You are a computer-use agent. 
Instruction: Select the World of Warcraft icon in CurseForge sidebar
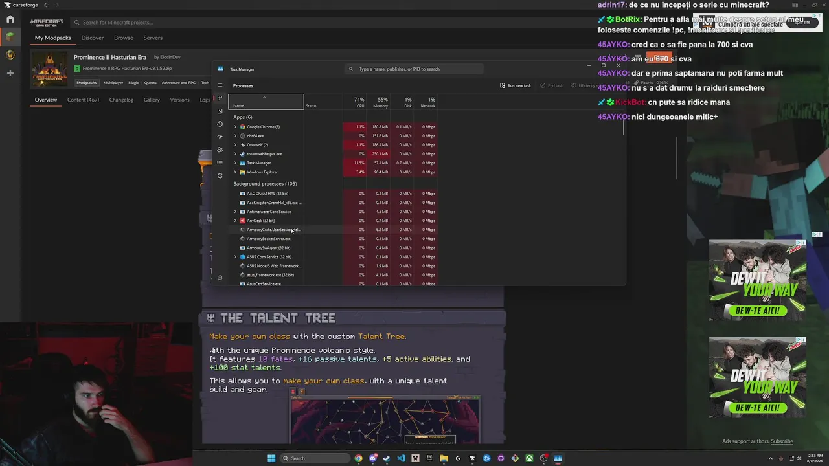(x=10, y=55)
